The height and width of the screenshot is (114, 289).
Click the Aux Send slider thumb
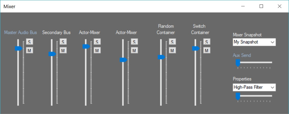(x=238, y=63)
